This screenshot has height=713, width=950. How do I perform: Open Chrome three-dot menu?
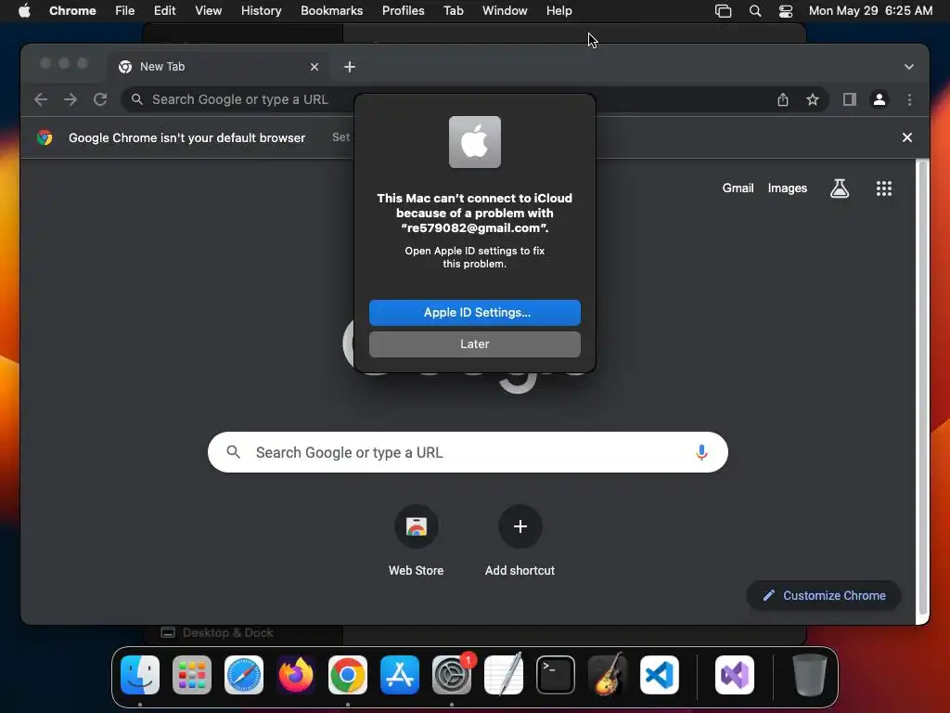[x=909, y=99]
